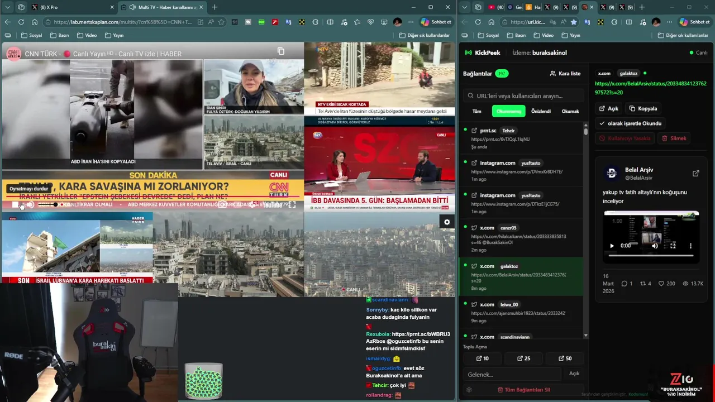Viewport: 715px width, 402px height.
Task: Delete all links with Tüm Bağlantıları Sil
Action: 524,390
